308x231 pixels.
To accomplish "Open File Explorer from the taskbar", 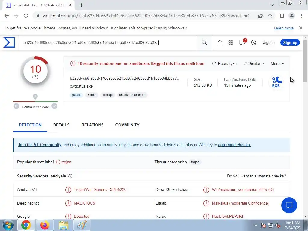I will click(x=63, y=225).
